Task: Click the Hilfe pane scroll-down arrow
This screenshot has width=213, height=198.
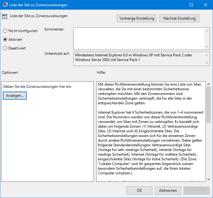Action: pos(208,179)
